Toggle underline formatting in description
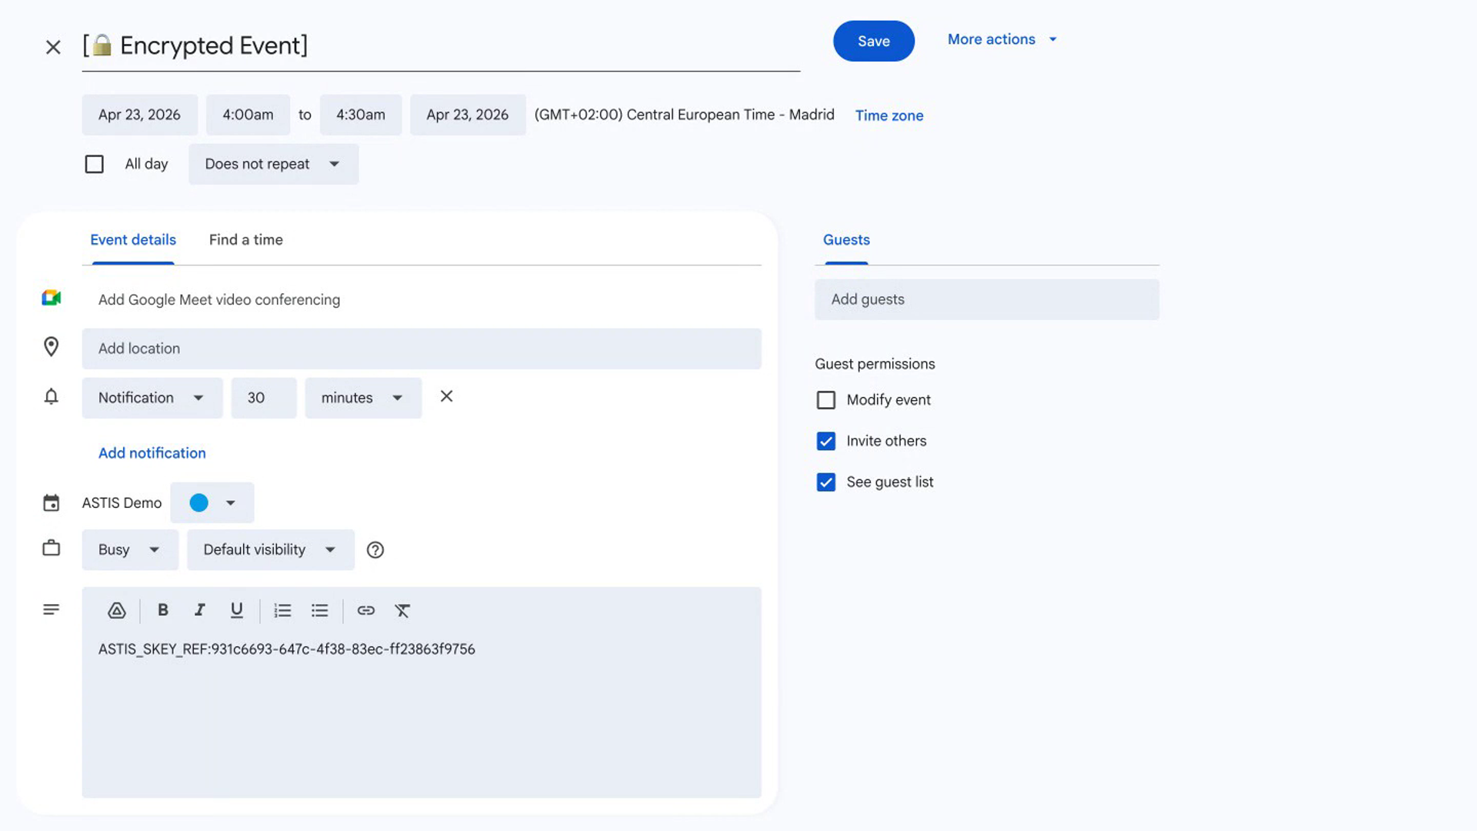 236,610
